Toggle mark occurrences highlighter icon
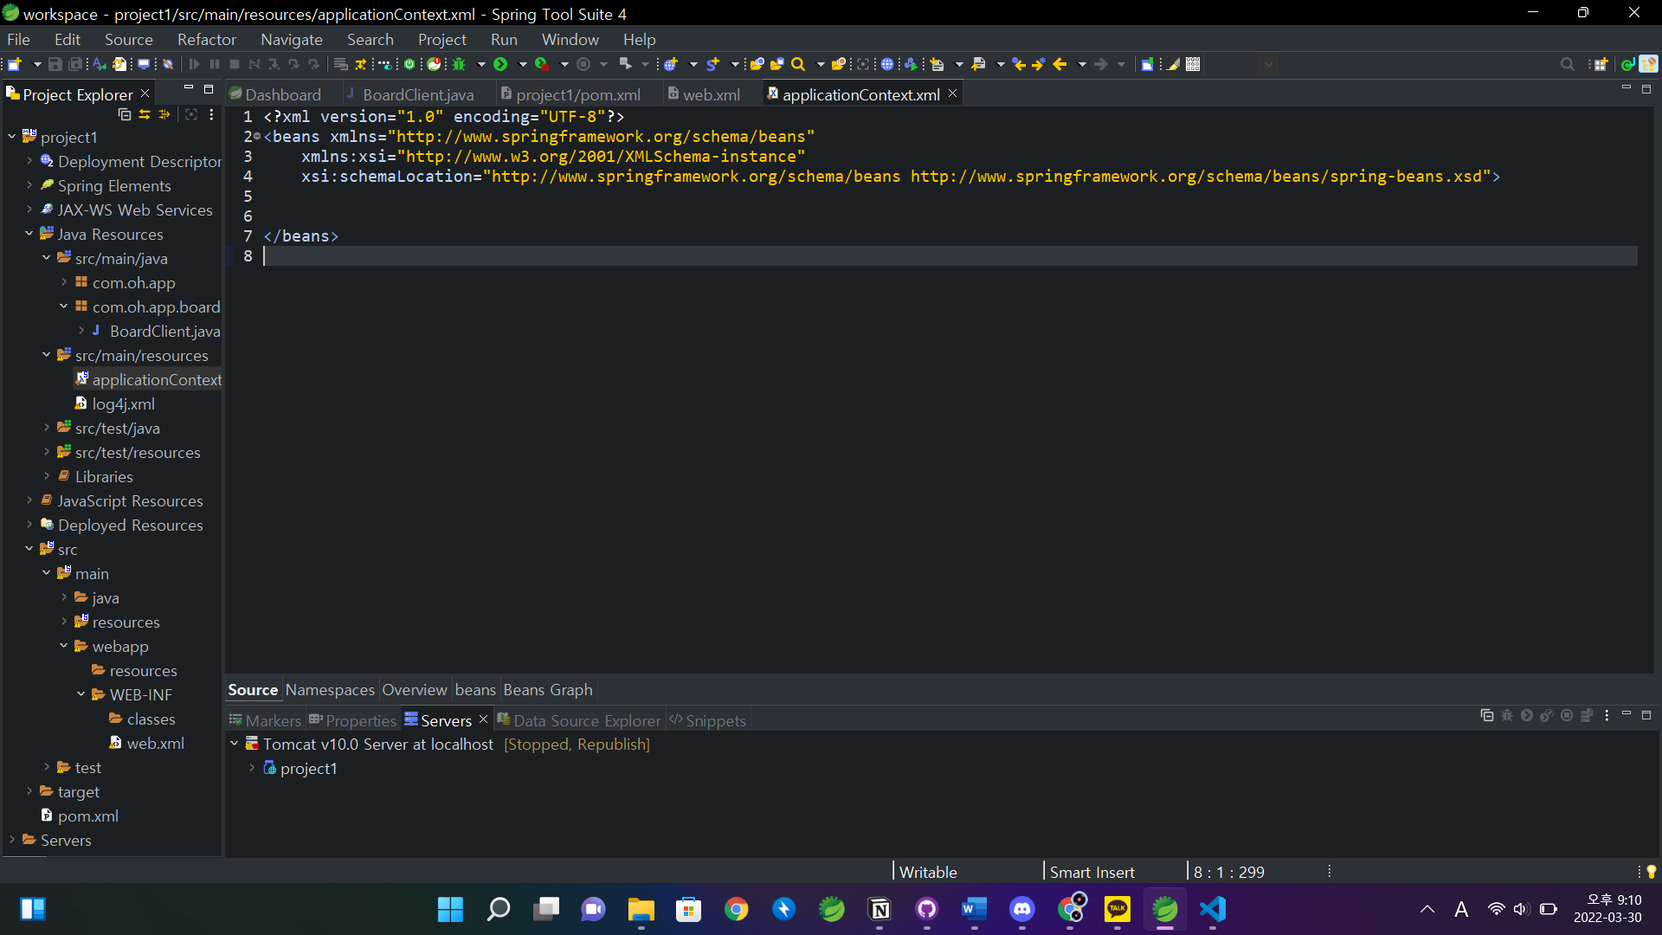Image resolution: width=1662 pixels, height=935 pixels. [1173, 64]
